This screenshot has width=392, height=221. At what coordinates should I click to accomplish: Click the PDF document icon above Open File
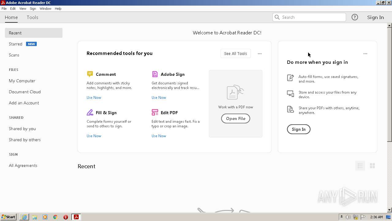(235, 92)
